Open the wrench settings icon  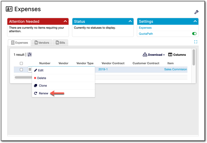(196, 12)
